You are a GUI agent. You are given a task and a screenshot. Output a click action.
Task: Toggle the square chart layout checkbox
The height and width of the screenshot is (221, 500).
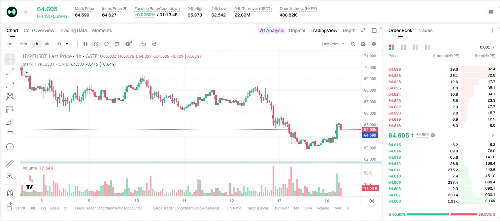[374, 30]
